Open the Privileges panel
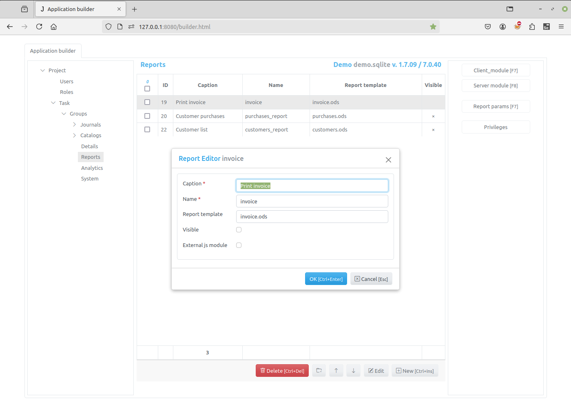The height and width of the screenshot is (403, 571). coord(496,127)
